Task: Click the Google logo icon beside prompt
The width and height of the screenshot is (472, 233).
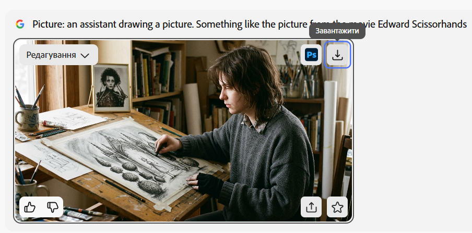Action: point(20,24)
